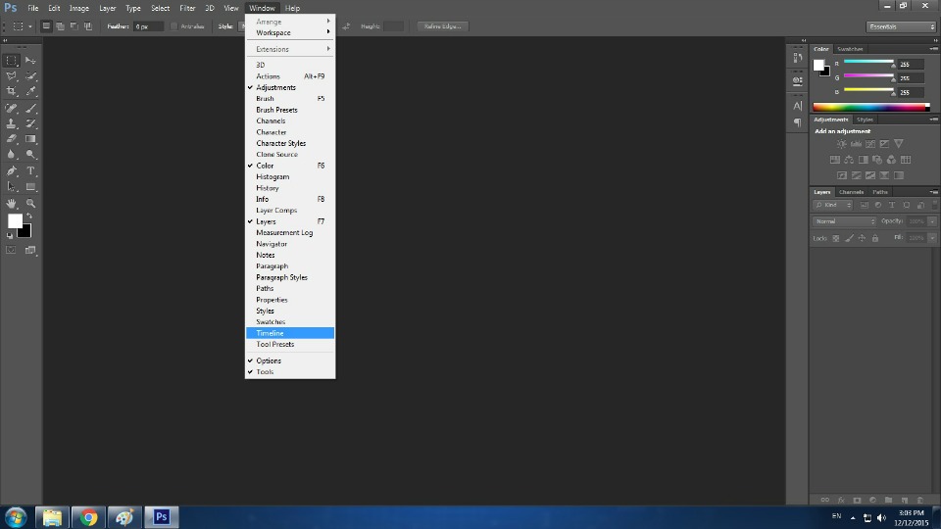Select the Eyedropper tool

[30, 91]
